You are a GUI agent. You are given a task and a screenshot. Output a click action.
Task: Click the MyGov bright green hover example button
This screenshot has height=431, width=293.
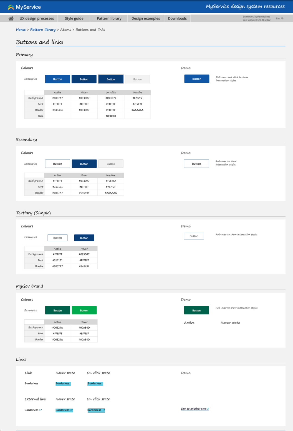coord(84,310)
